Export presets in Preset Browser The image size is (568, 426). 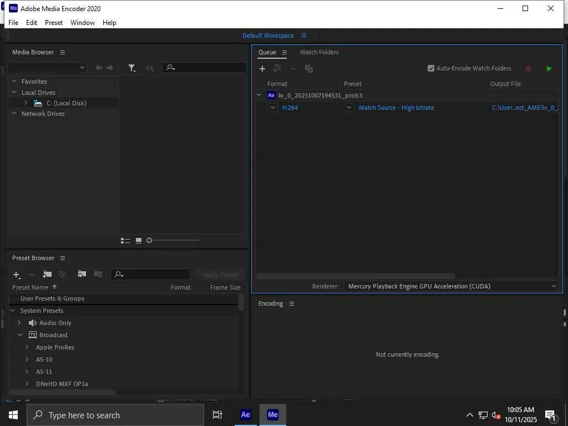click(x=98, y=274)
